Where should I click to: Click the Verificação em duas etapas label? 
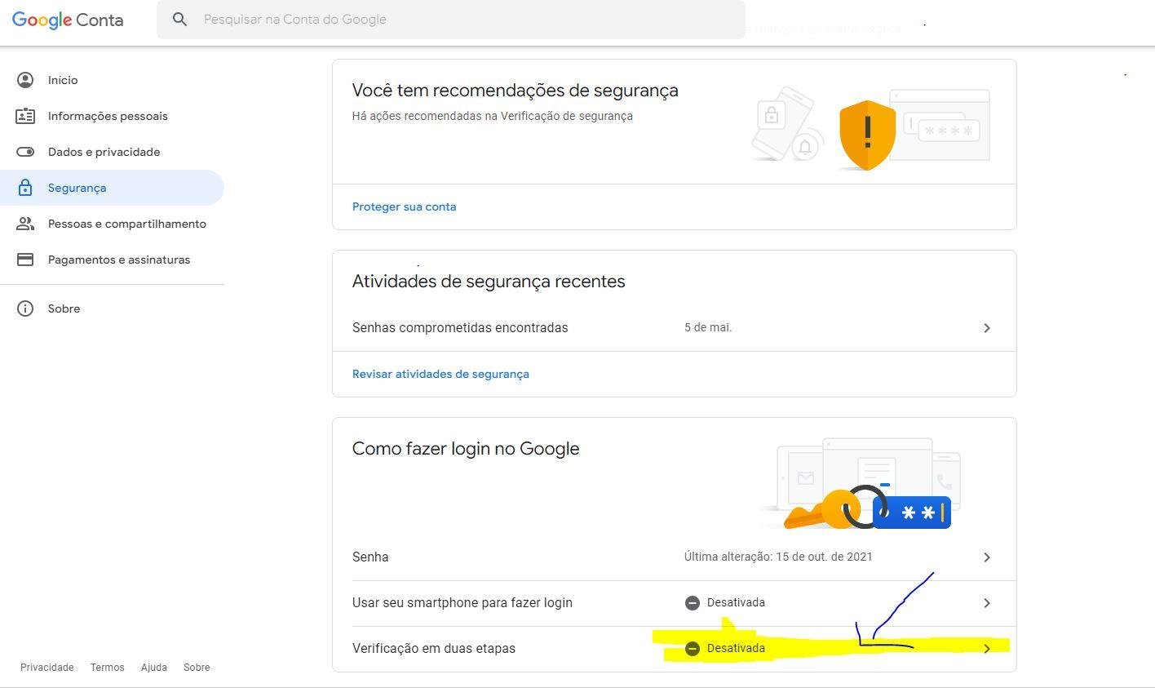pos(434,649)
